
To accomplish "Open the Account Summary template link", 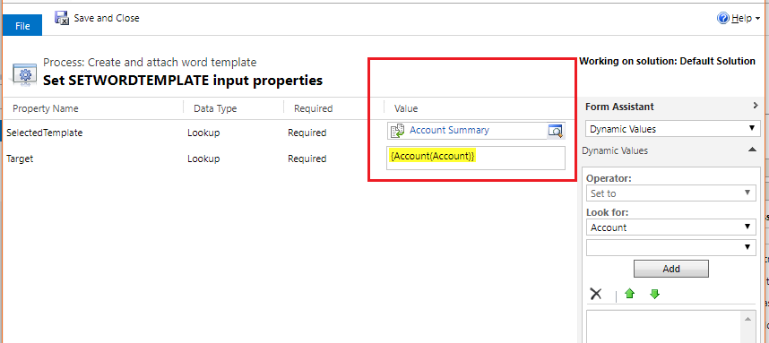I will [x=449, y=130].
